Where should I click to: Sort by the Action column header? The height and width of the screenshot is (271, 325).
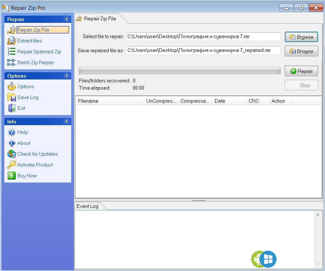281,101
